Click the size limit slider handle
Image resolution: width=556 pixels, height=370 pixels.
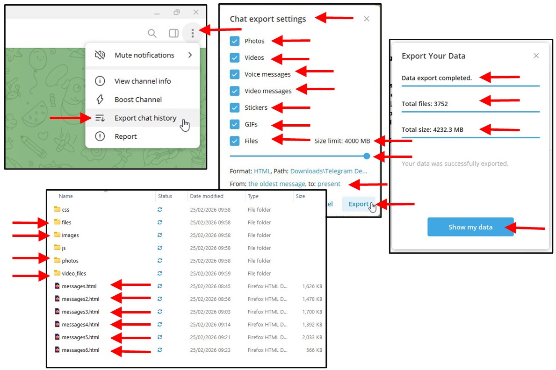(367, 156)
